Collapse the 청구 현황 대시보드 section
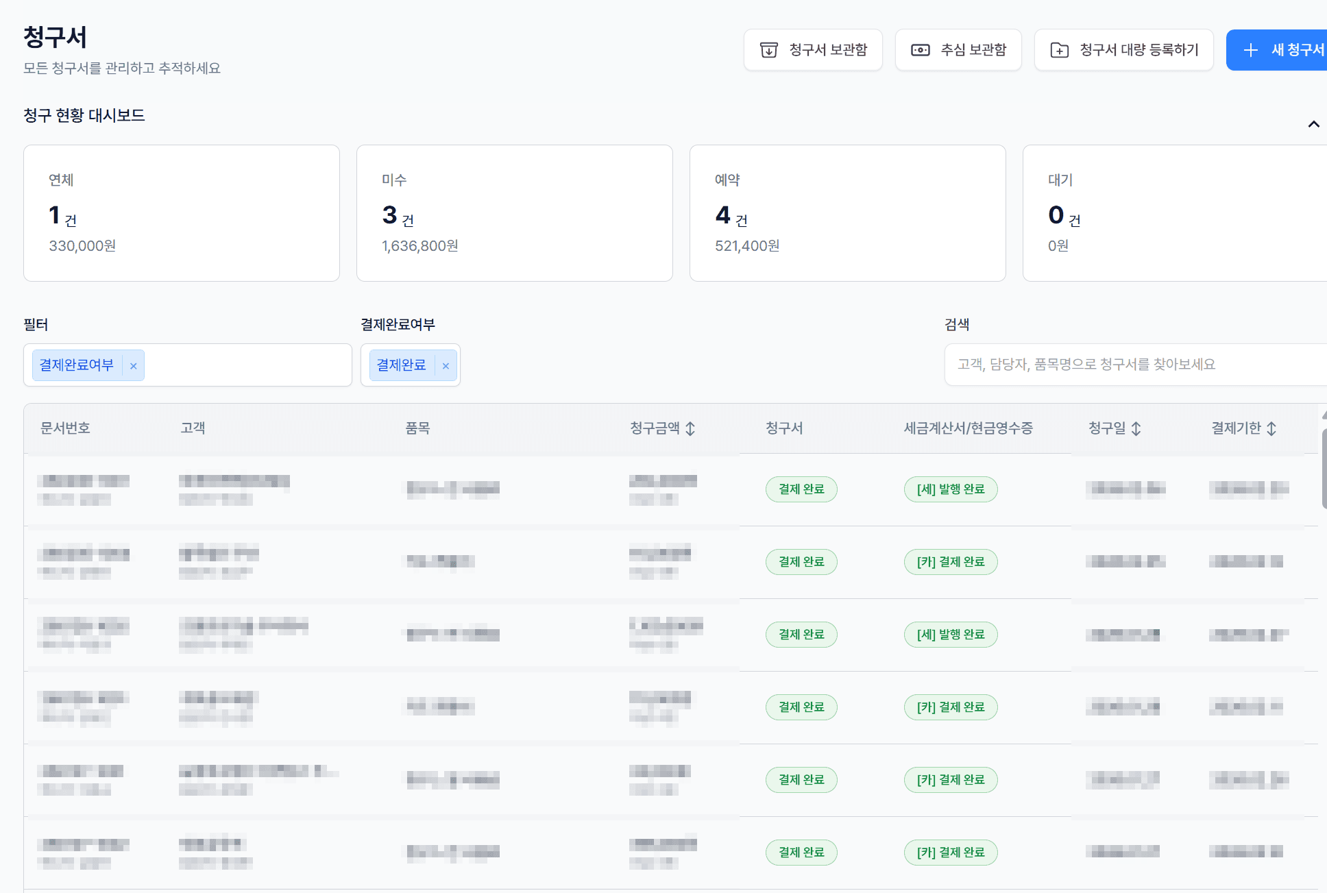The height and width of the screenshot is (893, 1327). [1313, 124]
